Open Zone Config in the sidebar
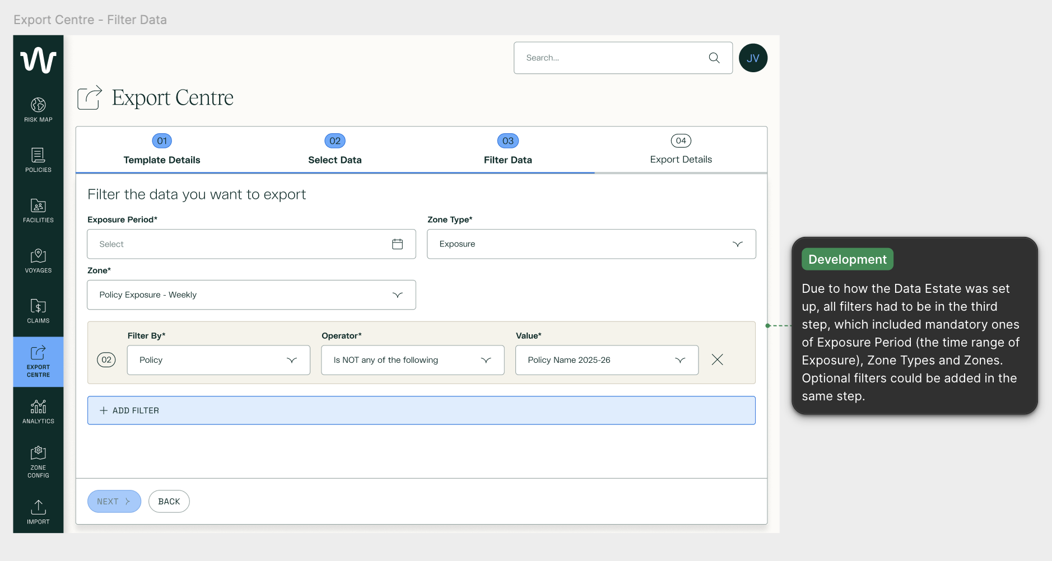 (38, 462)
